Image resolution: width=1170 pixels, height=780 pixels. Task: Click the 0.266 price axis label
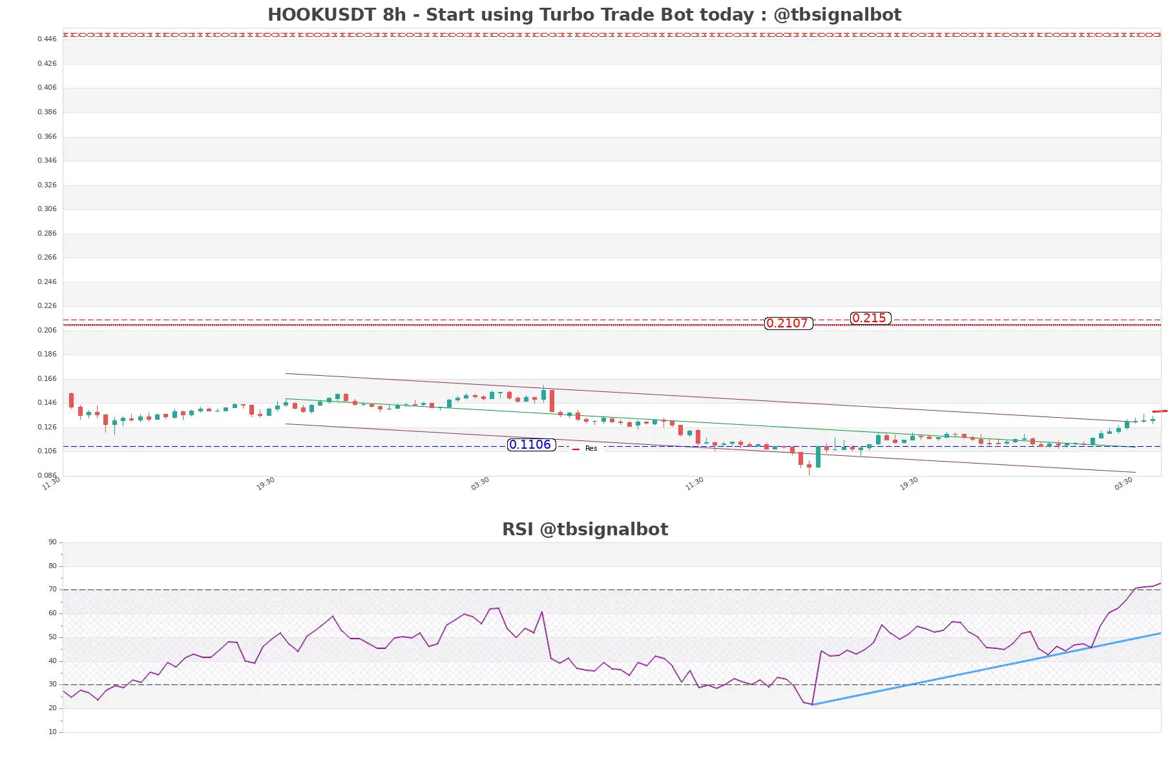click(x=47, y=257)
